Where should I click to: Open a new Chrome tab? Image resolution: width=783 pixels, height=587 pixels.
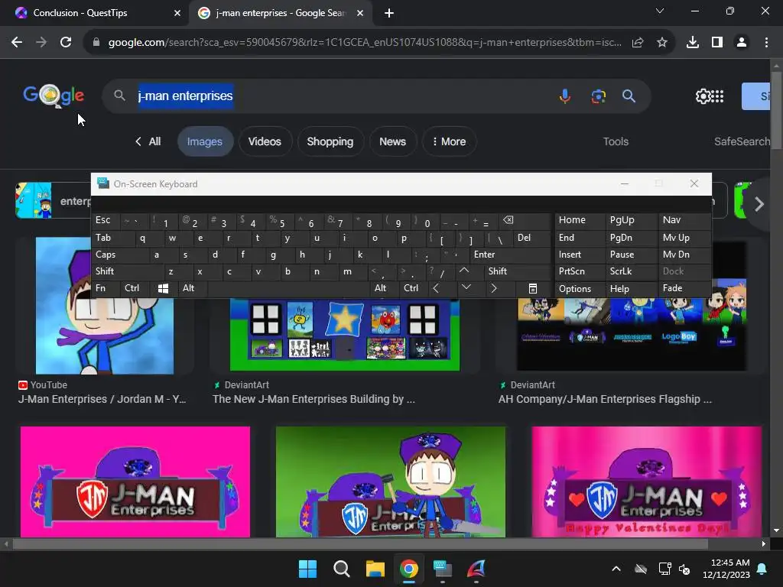point(389,13)
